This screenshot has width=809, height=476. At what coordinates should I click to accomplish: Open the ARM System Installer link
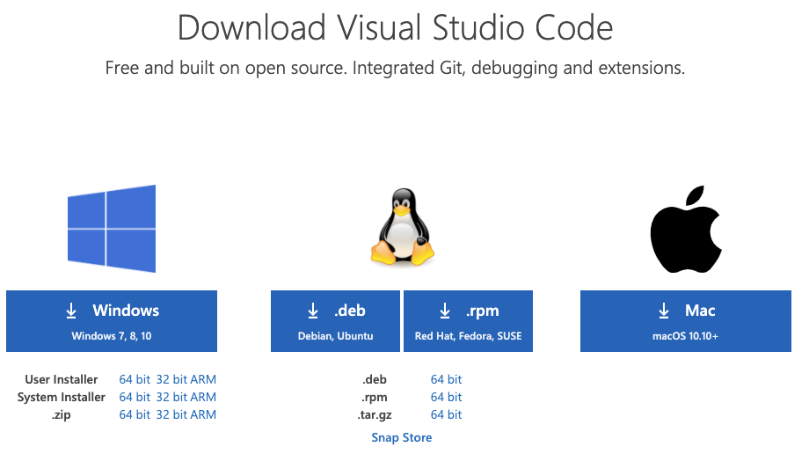(203, 397)
